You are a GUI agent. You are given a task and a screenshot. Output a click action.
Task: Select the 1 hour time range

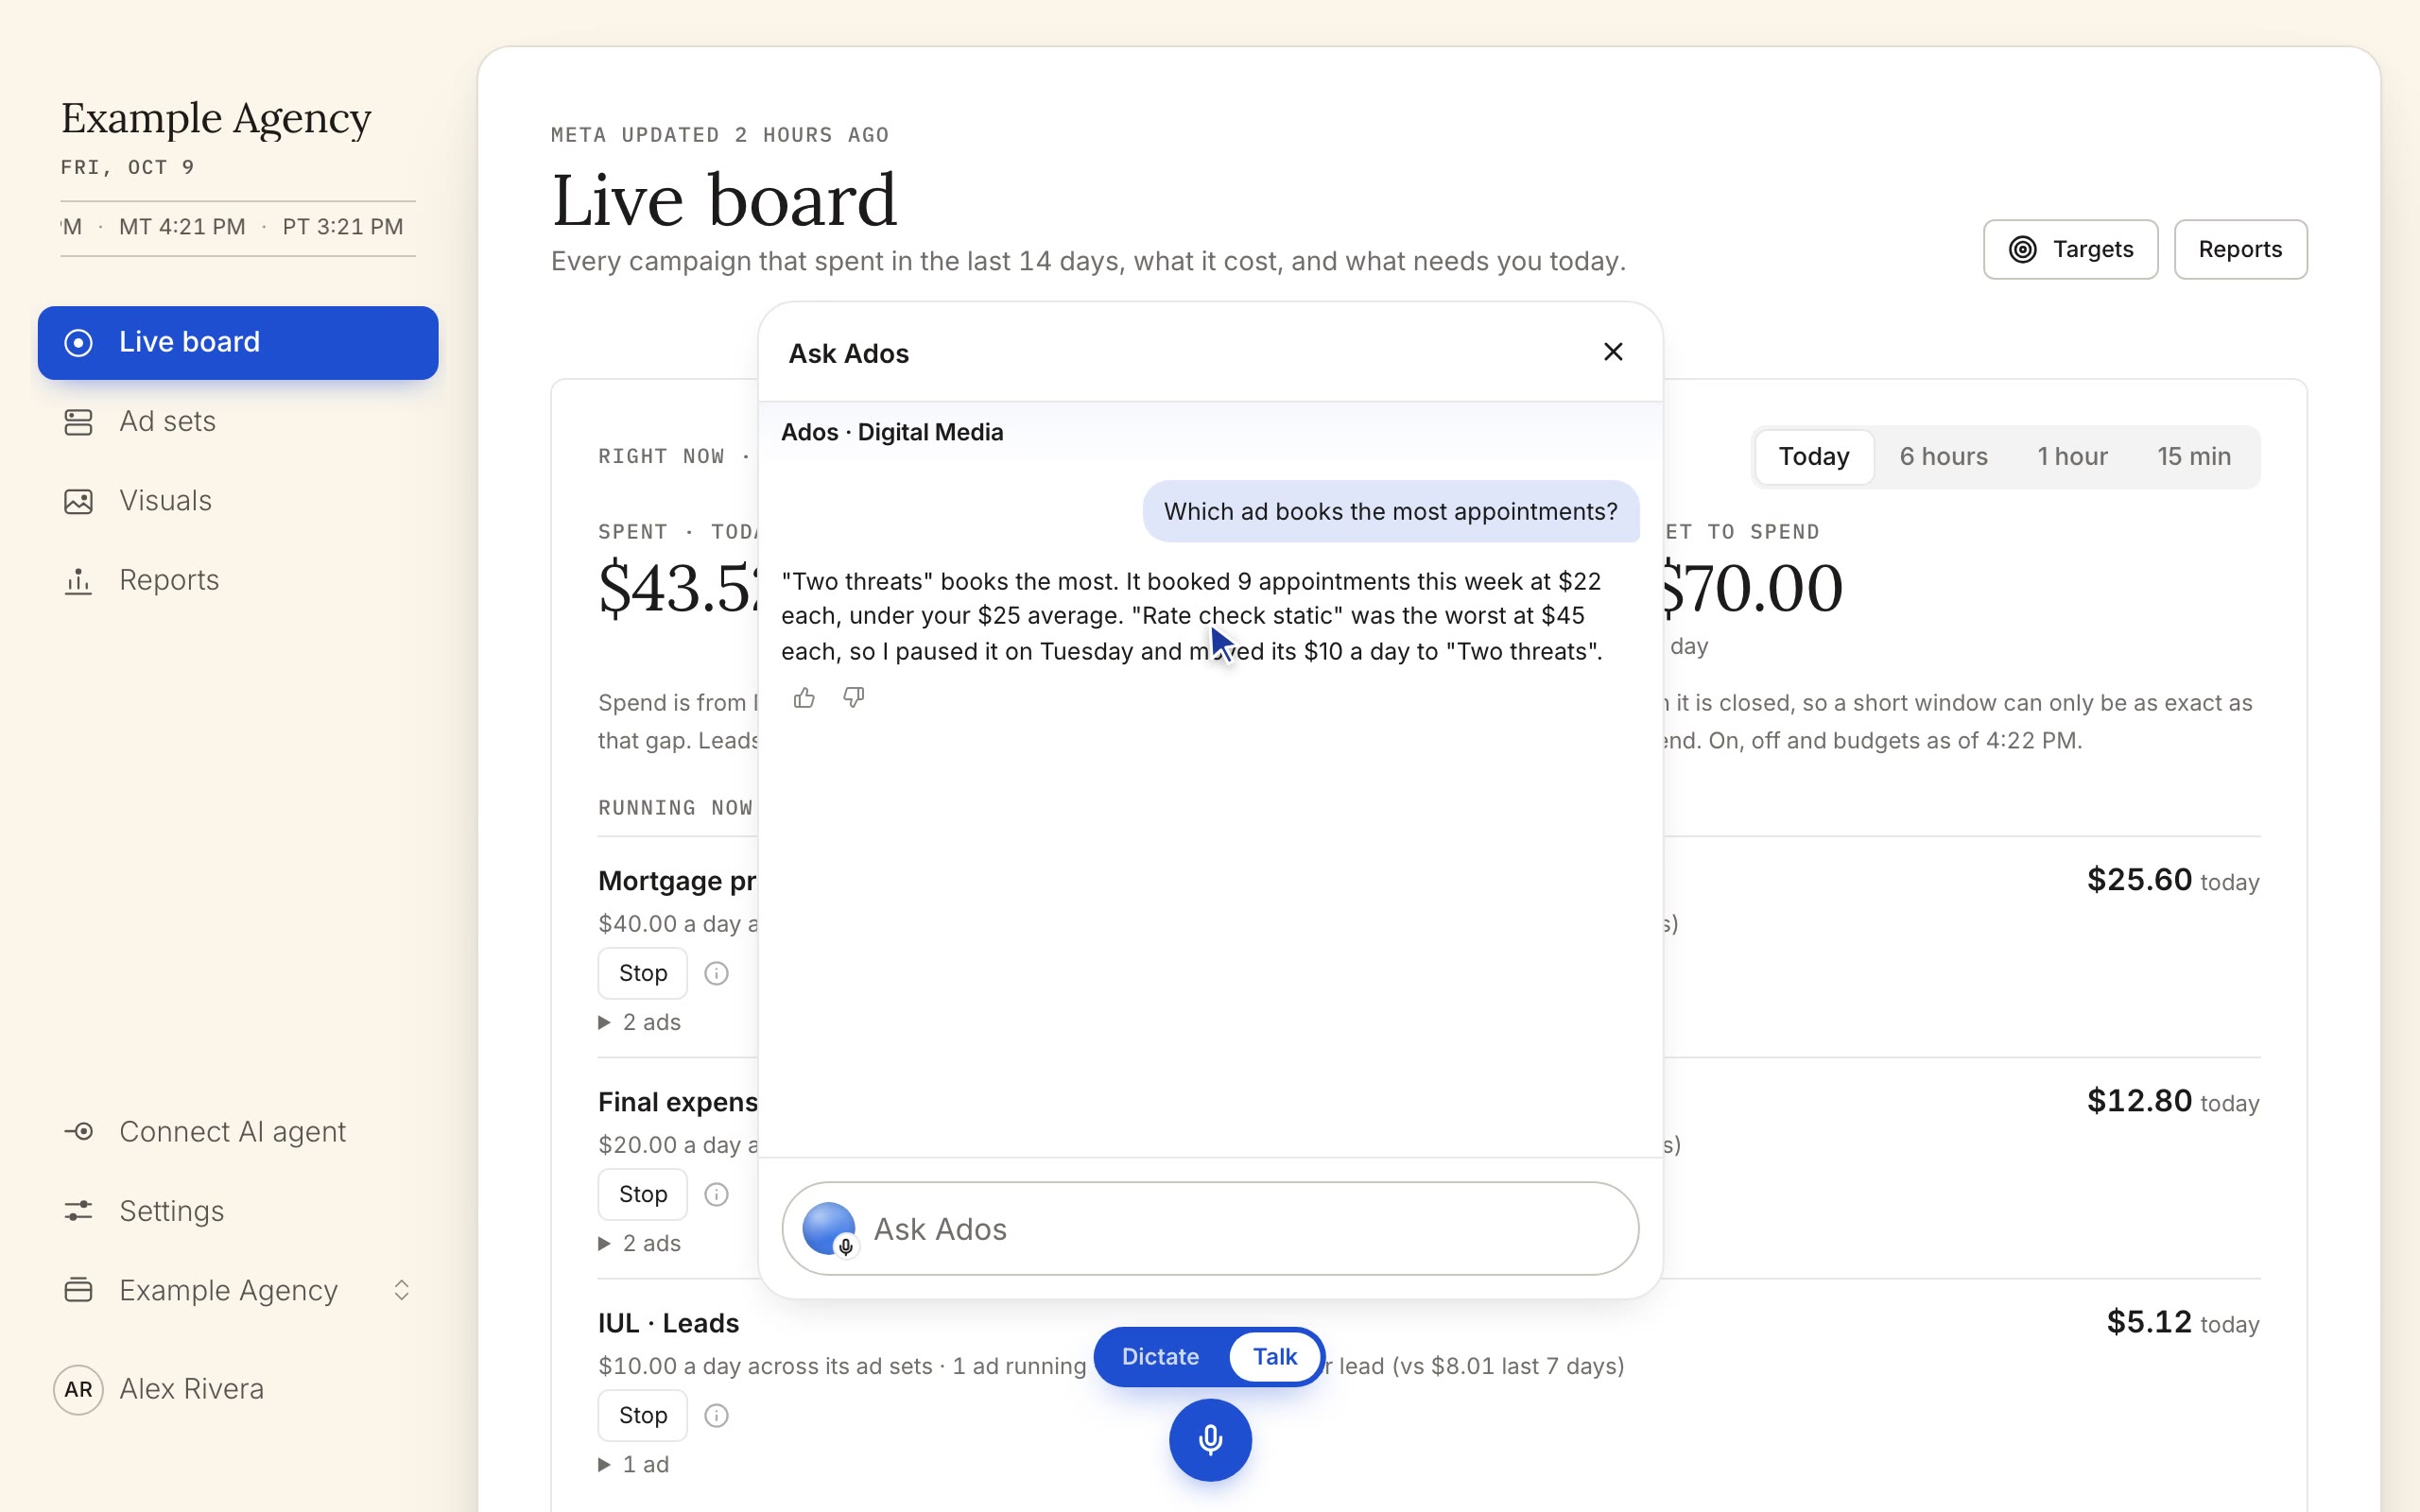[x=2072, y=456]
